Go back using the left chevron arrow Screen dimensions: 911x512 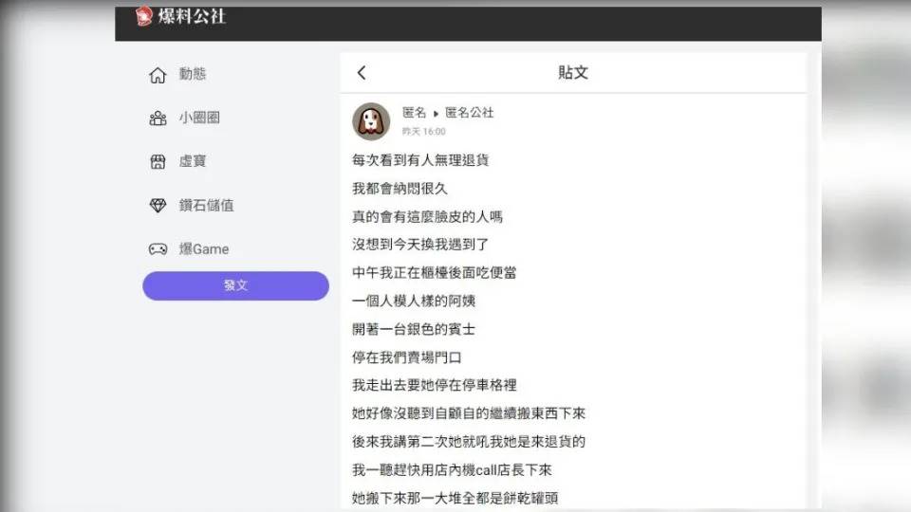pyautogui.click(x=362, y=73)
